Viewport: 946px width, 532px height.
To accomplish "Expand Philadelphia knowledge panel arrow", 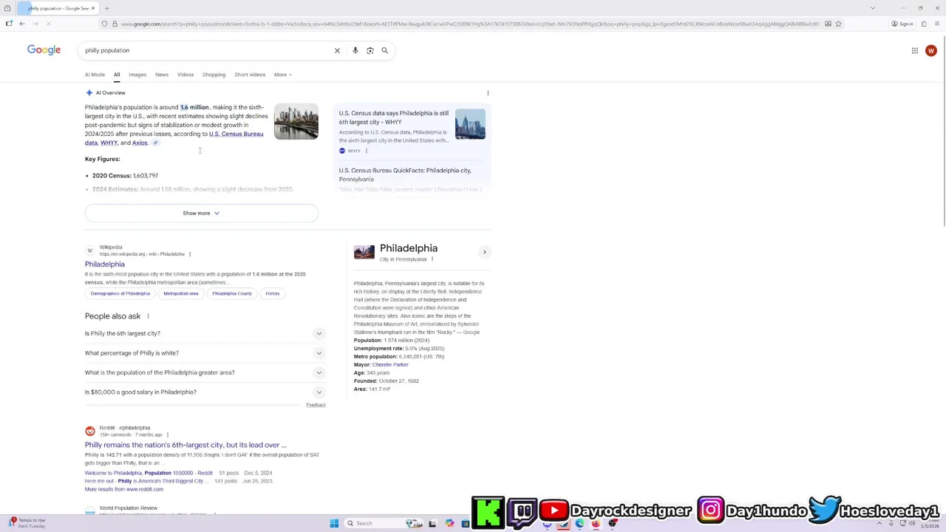I will (485, 252).
